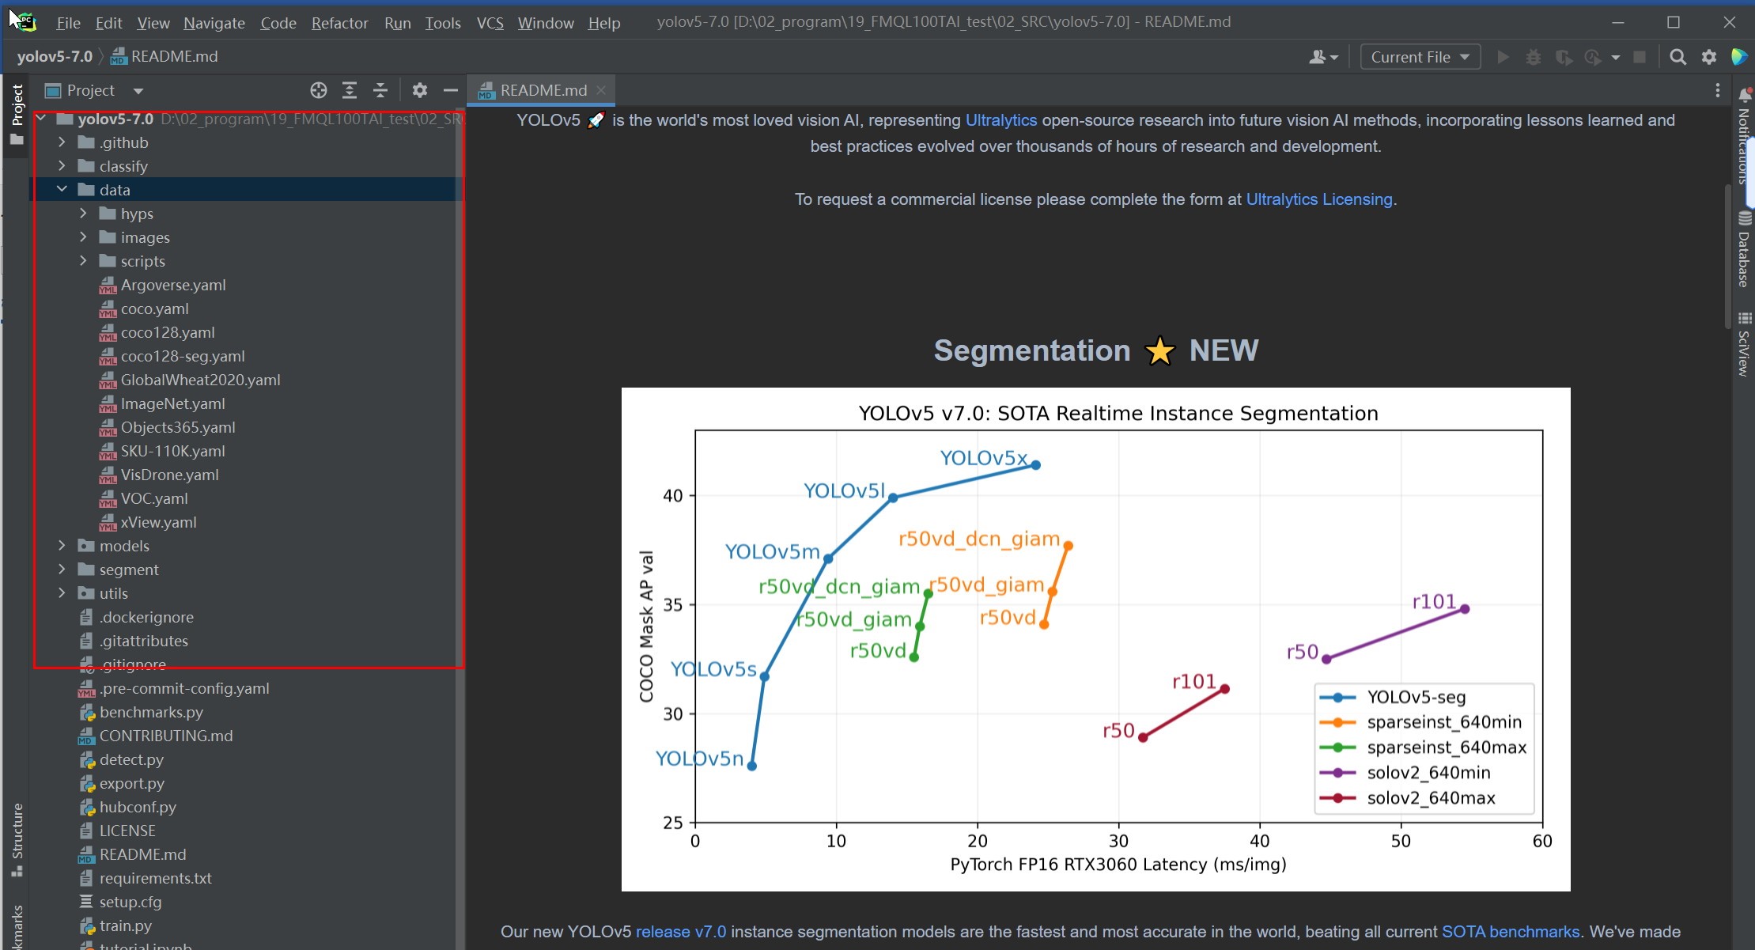Hide the Project tool window with the minimize dash
This screenshot has height=950, width=1755.
(x=451, y=90)
